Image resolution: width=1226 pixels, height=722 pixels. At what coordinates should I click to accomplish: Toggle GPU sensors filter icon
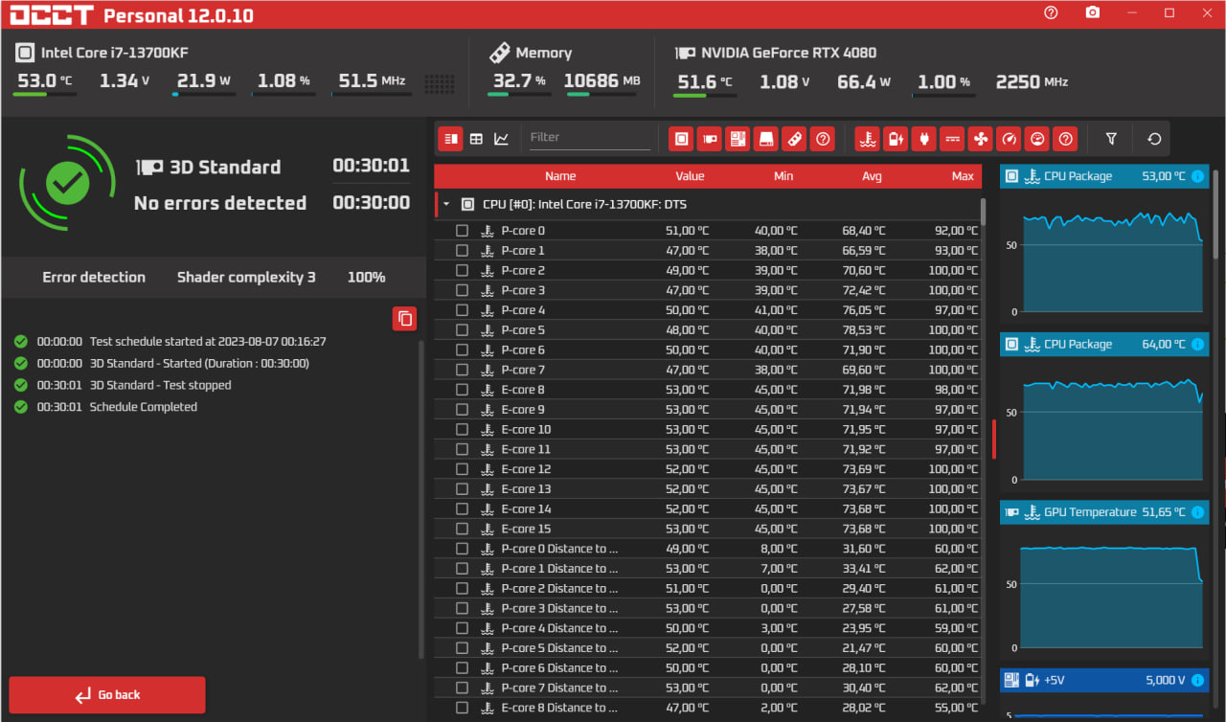click(x=709, y=139)
